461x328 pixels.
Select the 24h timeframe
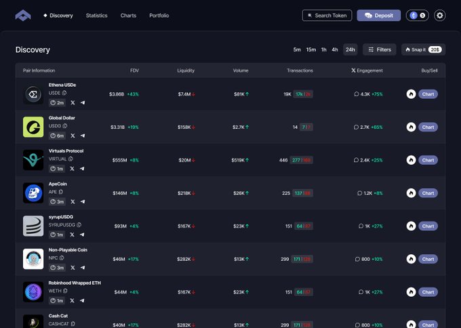350,49
